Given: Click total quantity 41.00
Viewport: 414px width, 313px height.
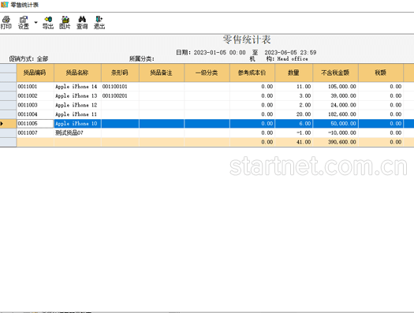Looking at the screenshot, I should click(304, 142).
